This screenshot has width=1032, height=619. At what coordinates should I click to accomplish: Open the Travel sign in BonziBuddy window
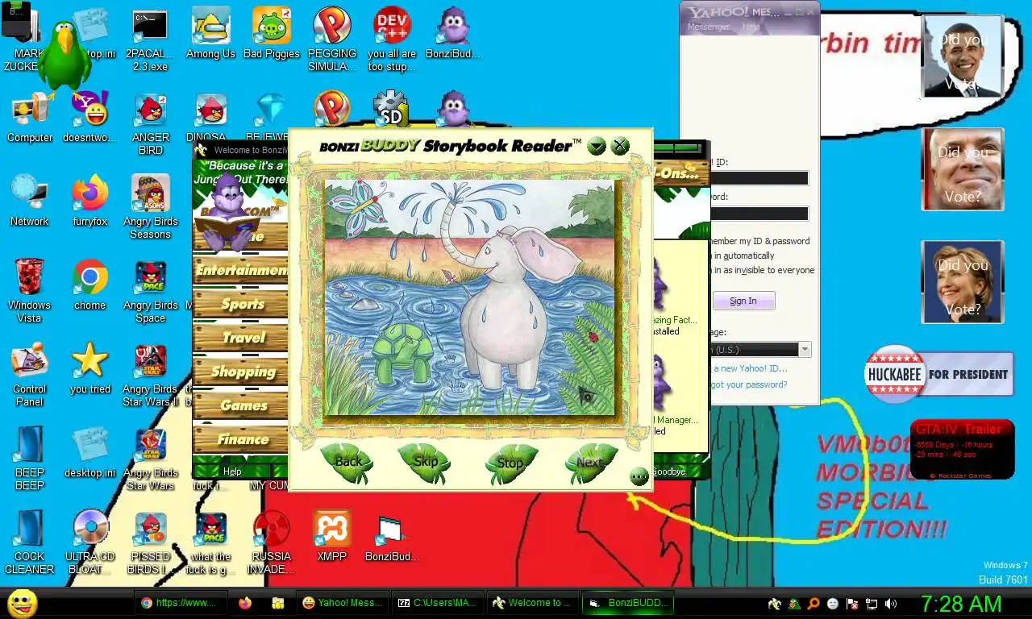click(241, 338)
